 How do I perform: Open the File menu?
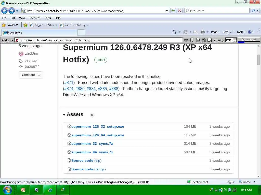[x=5, y=18]
